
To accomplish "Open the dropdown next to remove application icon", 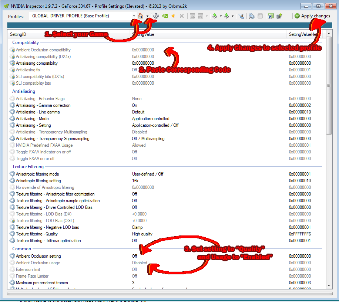I will click(207, 16).
